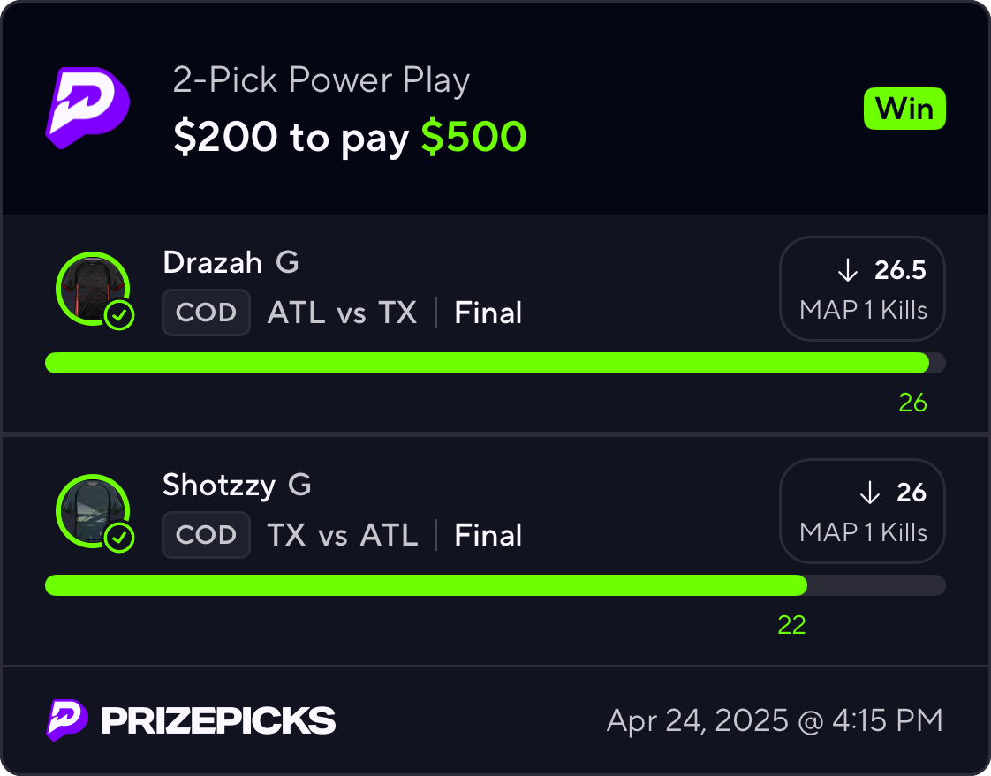Image resolution: width=991 pixels, height=776 pixels.
Task: Click the green Win badge
Action: [904, 109]
